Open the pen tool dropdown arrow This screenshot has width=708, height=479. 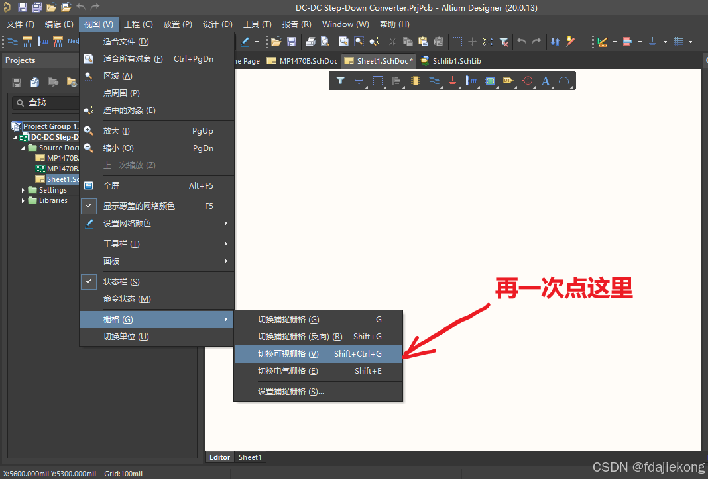[x=257, y=42]
